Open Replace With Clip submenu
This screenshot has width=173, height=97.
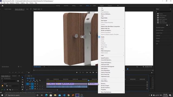coord(111,29)
